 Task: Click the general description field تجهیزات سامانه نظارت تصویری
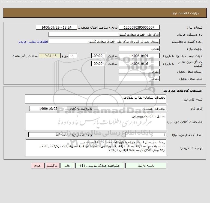[x=95, y=99]
